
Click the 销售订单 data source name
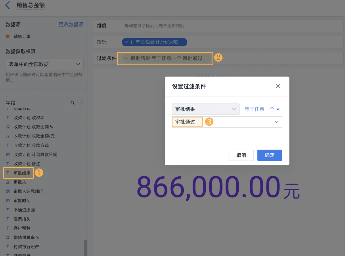coord(22,36)
